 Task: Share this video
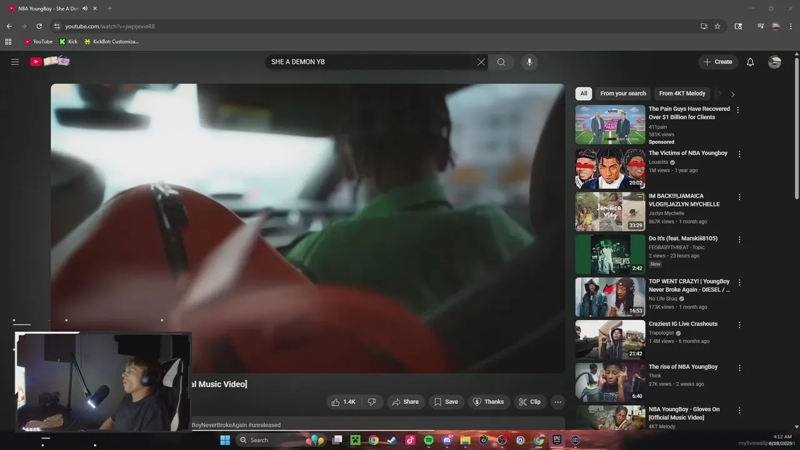[x=406, y=402]
